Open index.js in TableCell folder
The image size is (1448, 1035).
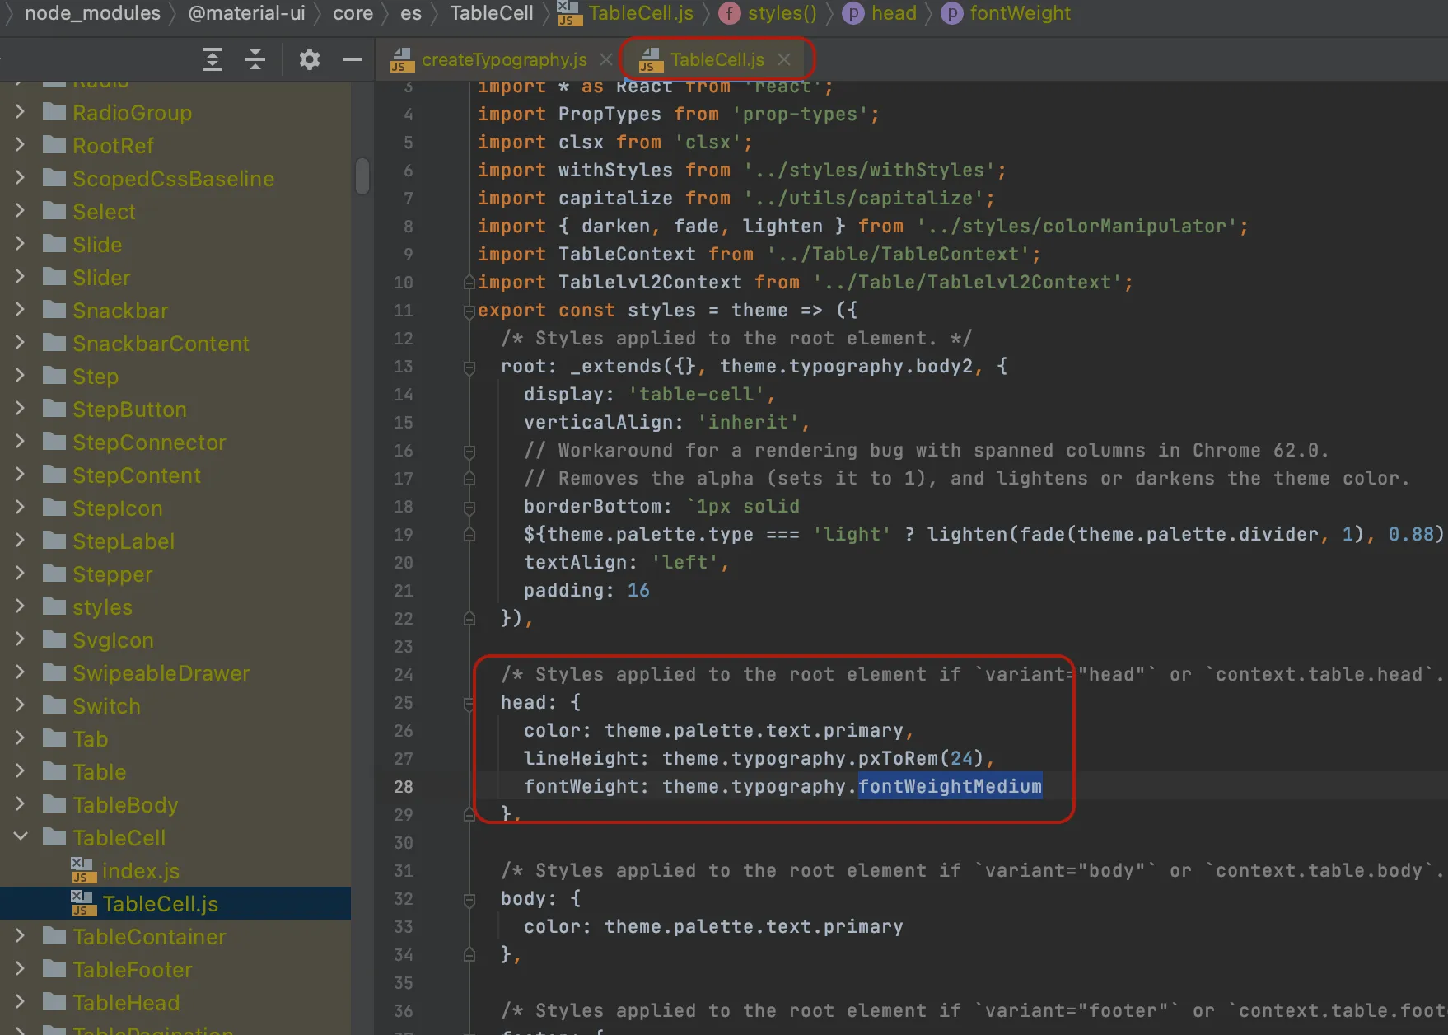click(x=140, y=871)
